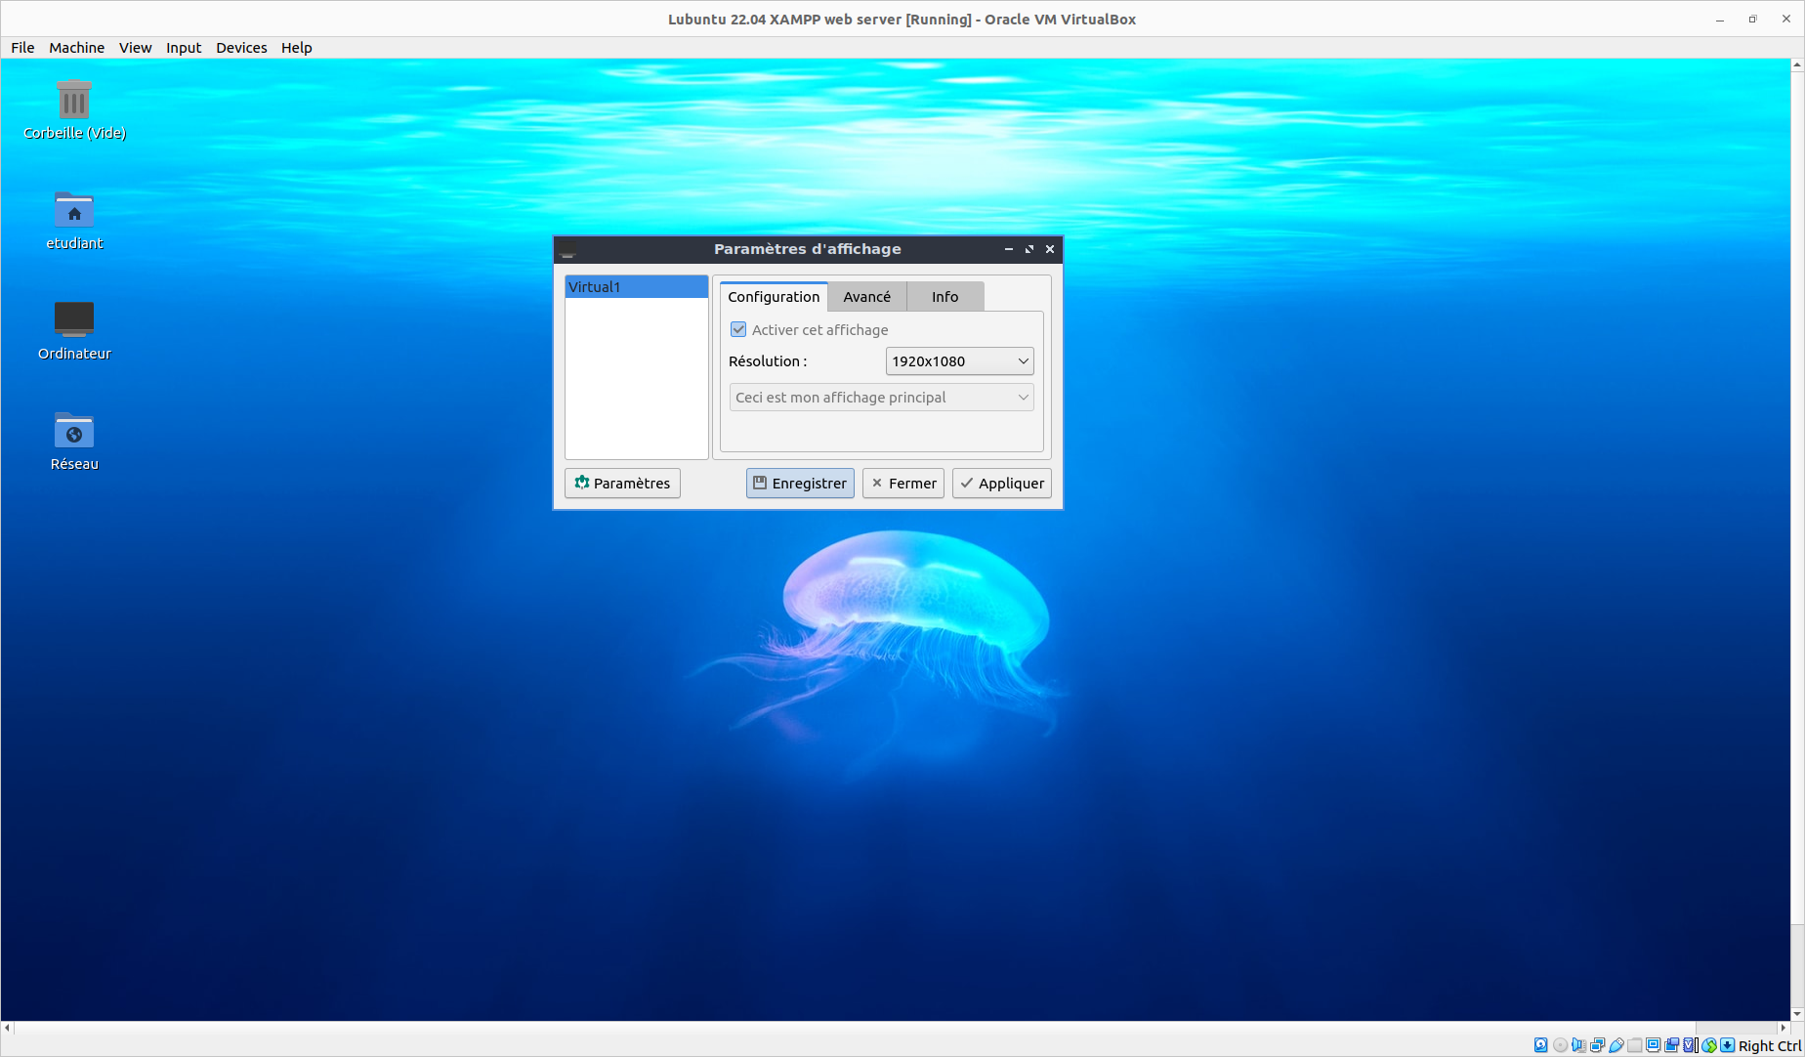Open the Devices menu
The height and width of the screenshot is (1057, 1805).
pos(240,47)
